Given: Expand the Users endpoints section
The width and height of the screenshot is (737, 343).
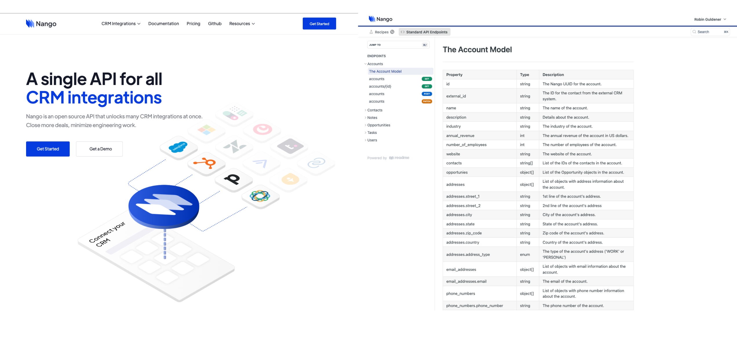Looking at the screenshot, I should coord(372,140).
